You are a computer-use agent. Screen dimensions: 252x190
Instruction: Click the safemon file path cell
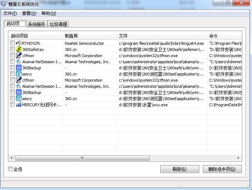(161, 49)
